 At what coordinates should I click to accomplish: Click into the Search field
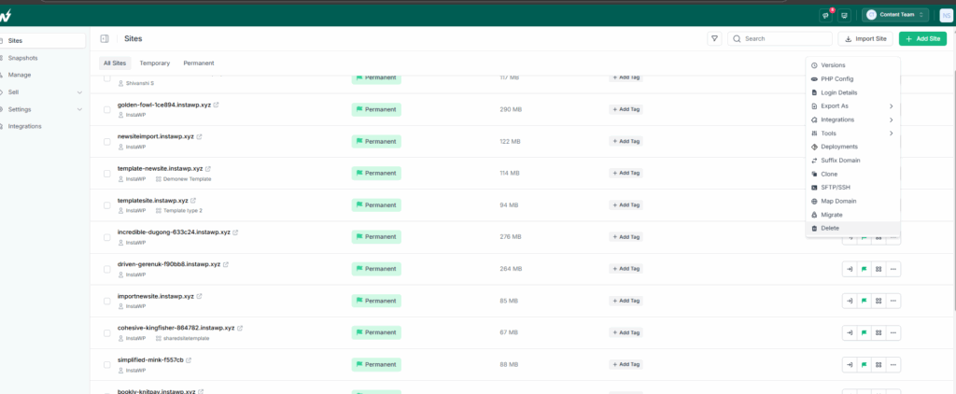tap(780, 38)
